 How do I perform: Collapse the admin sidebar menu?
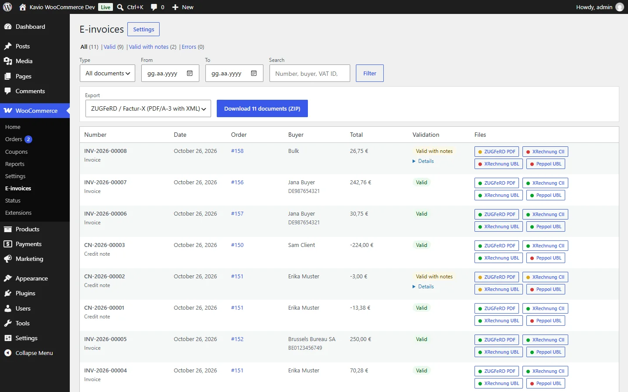tap(34, 353)
